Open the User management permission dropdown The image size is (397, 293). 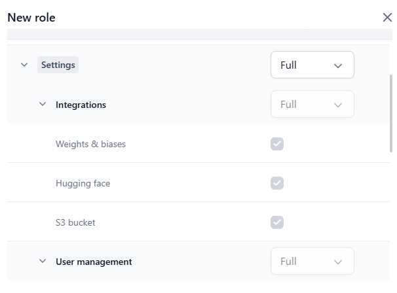coord(312,262)
